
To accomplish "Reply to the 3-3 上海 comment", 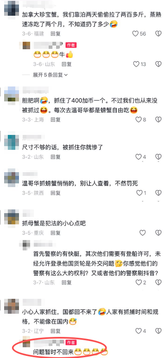I will tap(56, 120).
